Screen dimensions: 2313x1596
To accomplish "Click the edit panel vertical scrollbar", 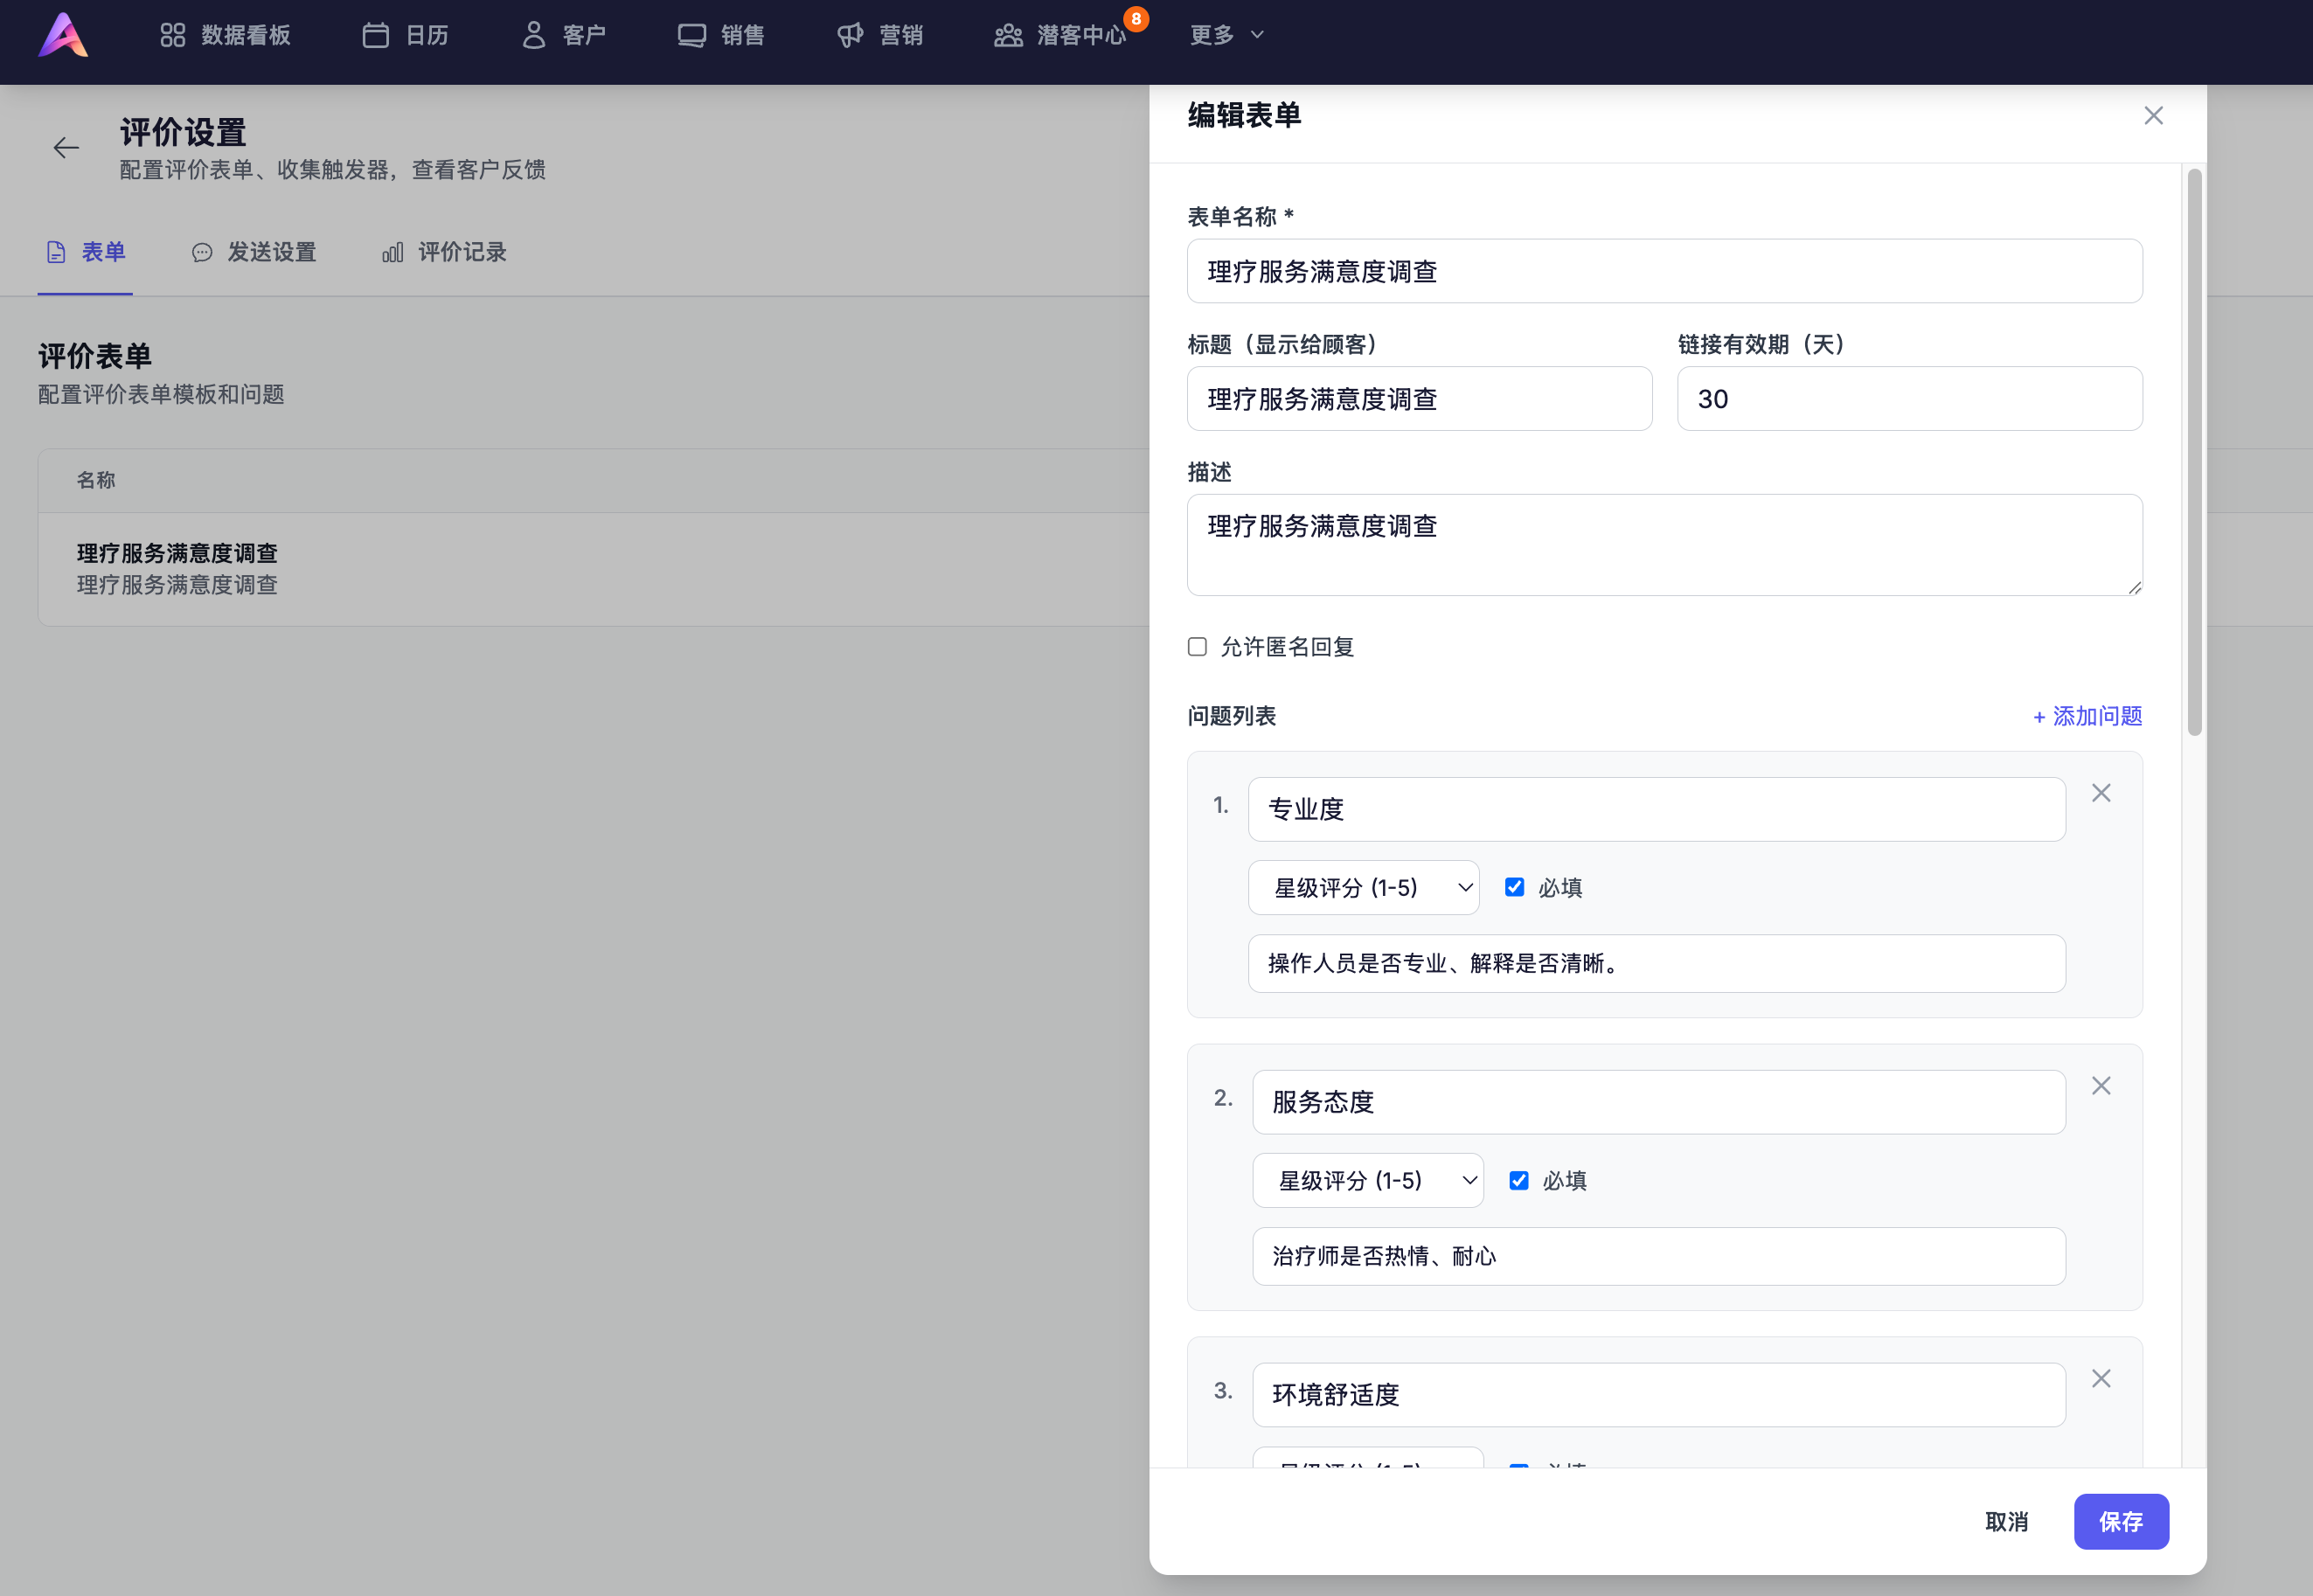I will coord(2194,452).
